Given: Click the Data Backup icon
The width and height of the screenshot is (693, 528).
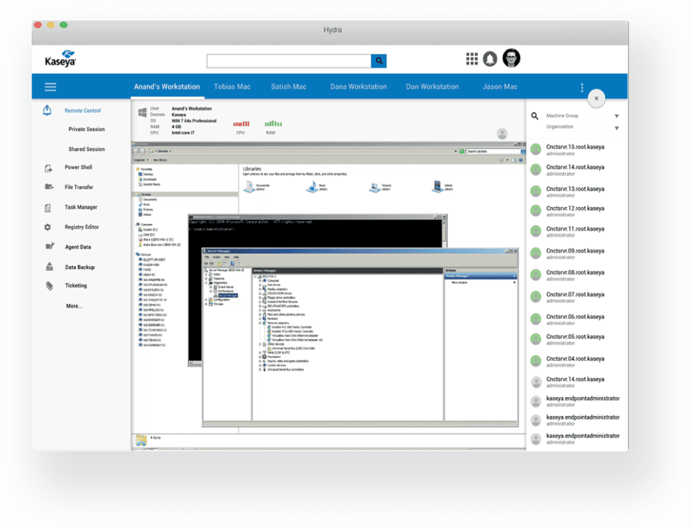Looking at the screenshot, I should 49,267.
